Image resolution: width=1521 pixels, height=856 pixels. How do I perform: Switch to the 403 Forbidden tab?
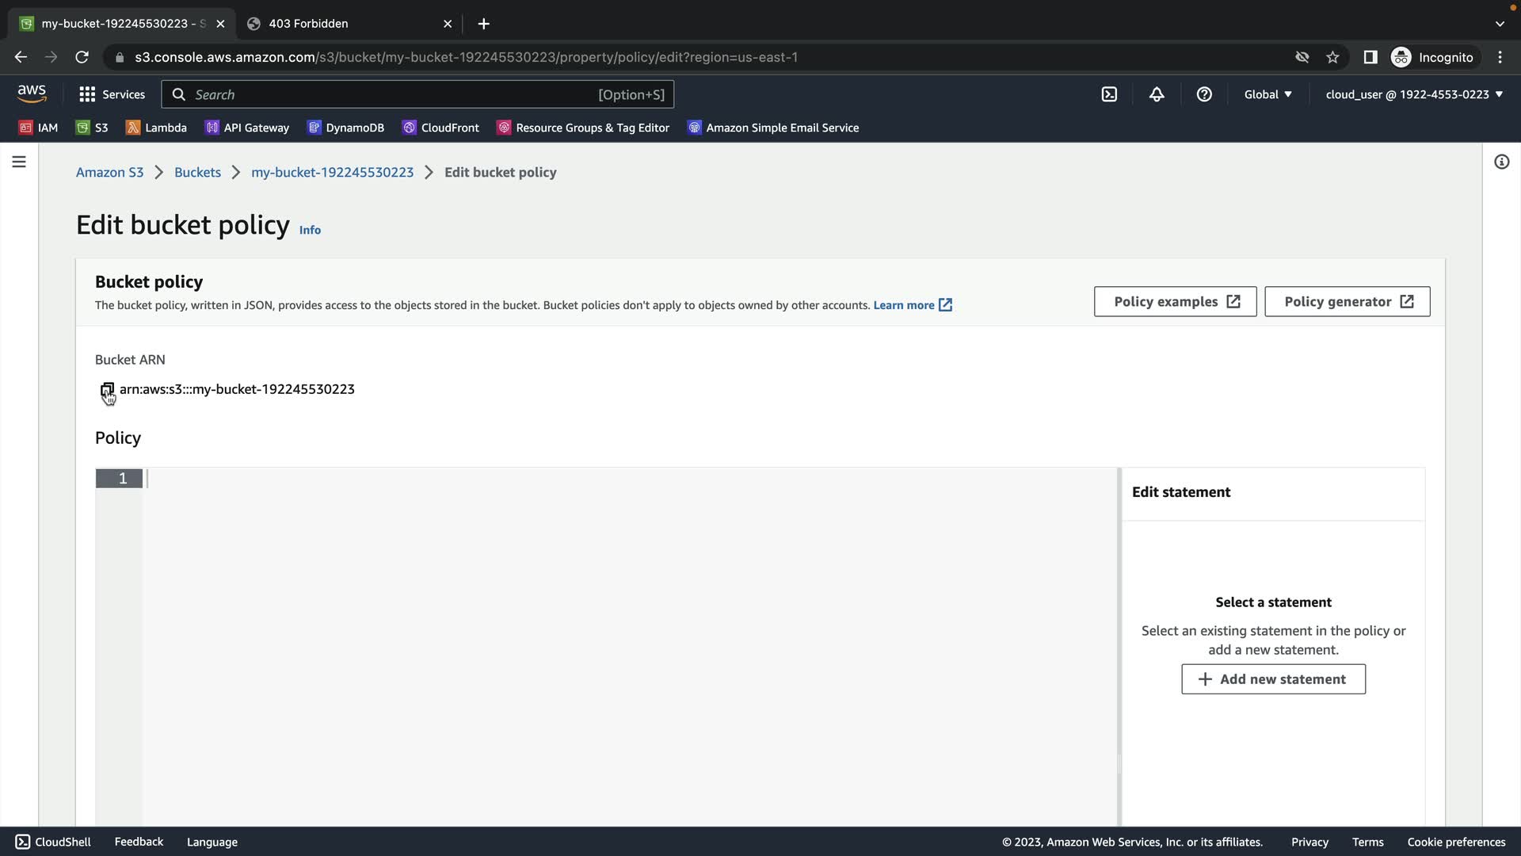[341, 24]
